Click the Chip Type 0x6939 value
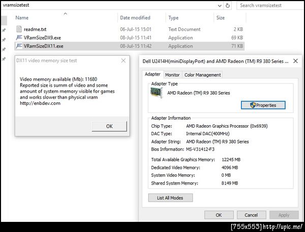Image resolution: width=305 pixels, height=232 pixels. 227,126
